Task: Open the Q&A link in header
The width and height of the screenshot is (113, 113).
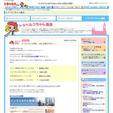Action: click(x=92, y=3)
